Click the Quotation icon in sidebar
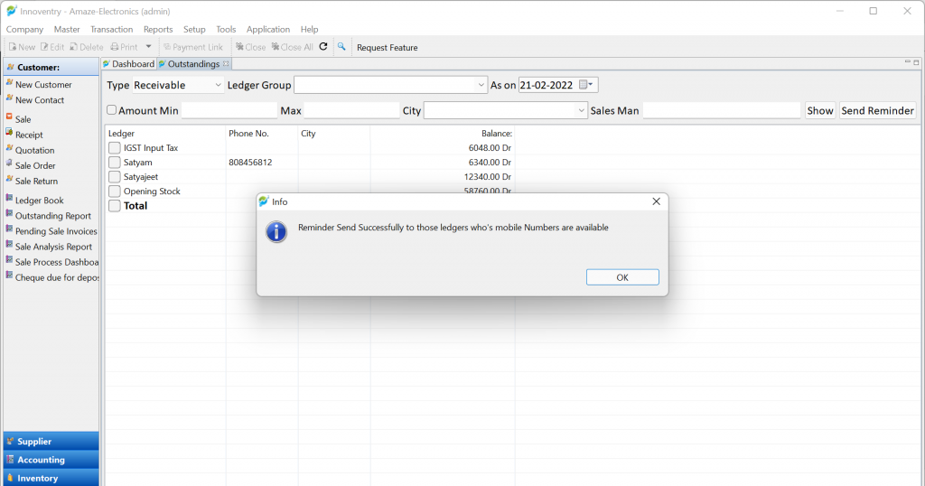 9,147
